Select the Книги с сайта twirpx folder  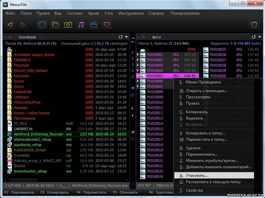click(67, 113)
